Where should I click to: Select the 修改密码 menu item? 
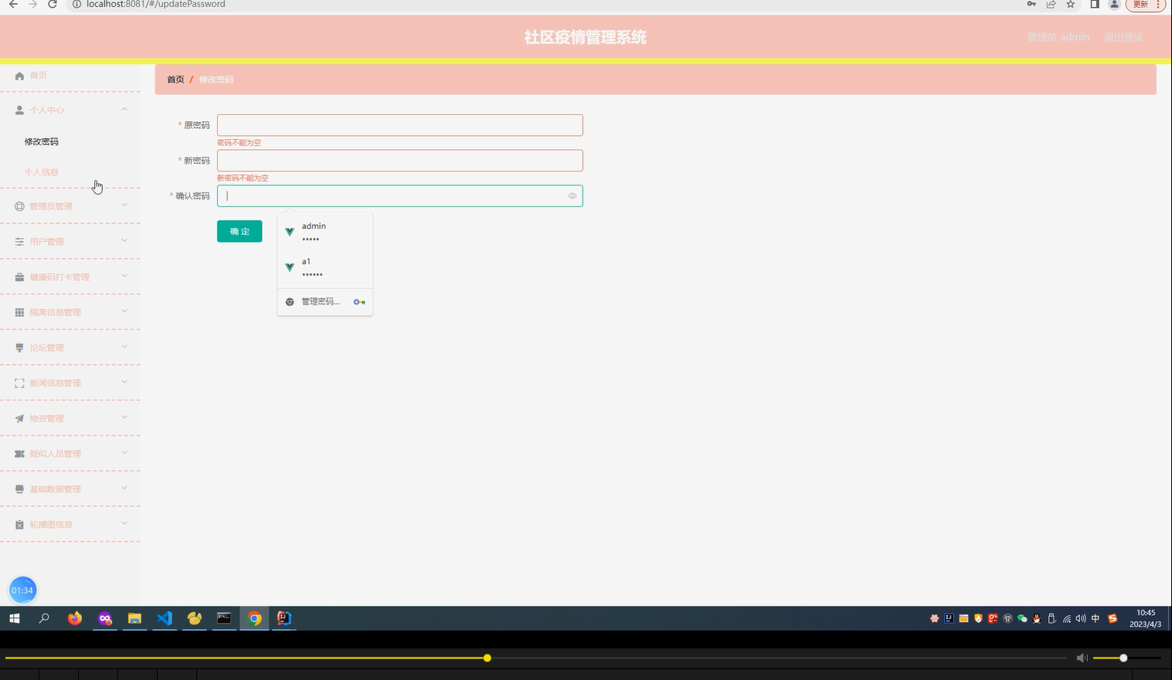[41, 141]
